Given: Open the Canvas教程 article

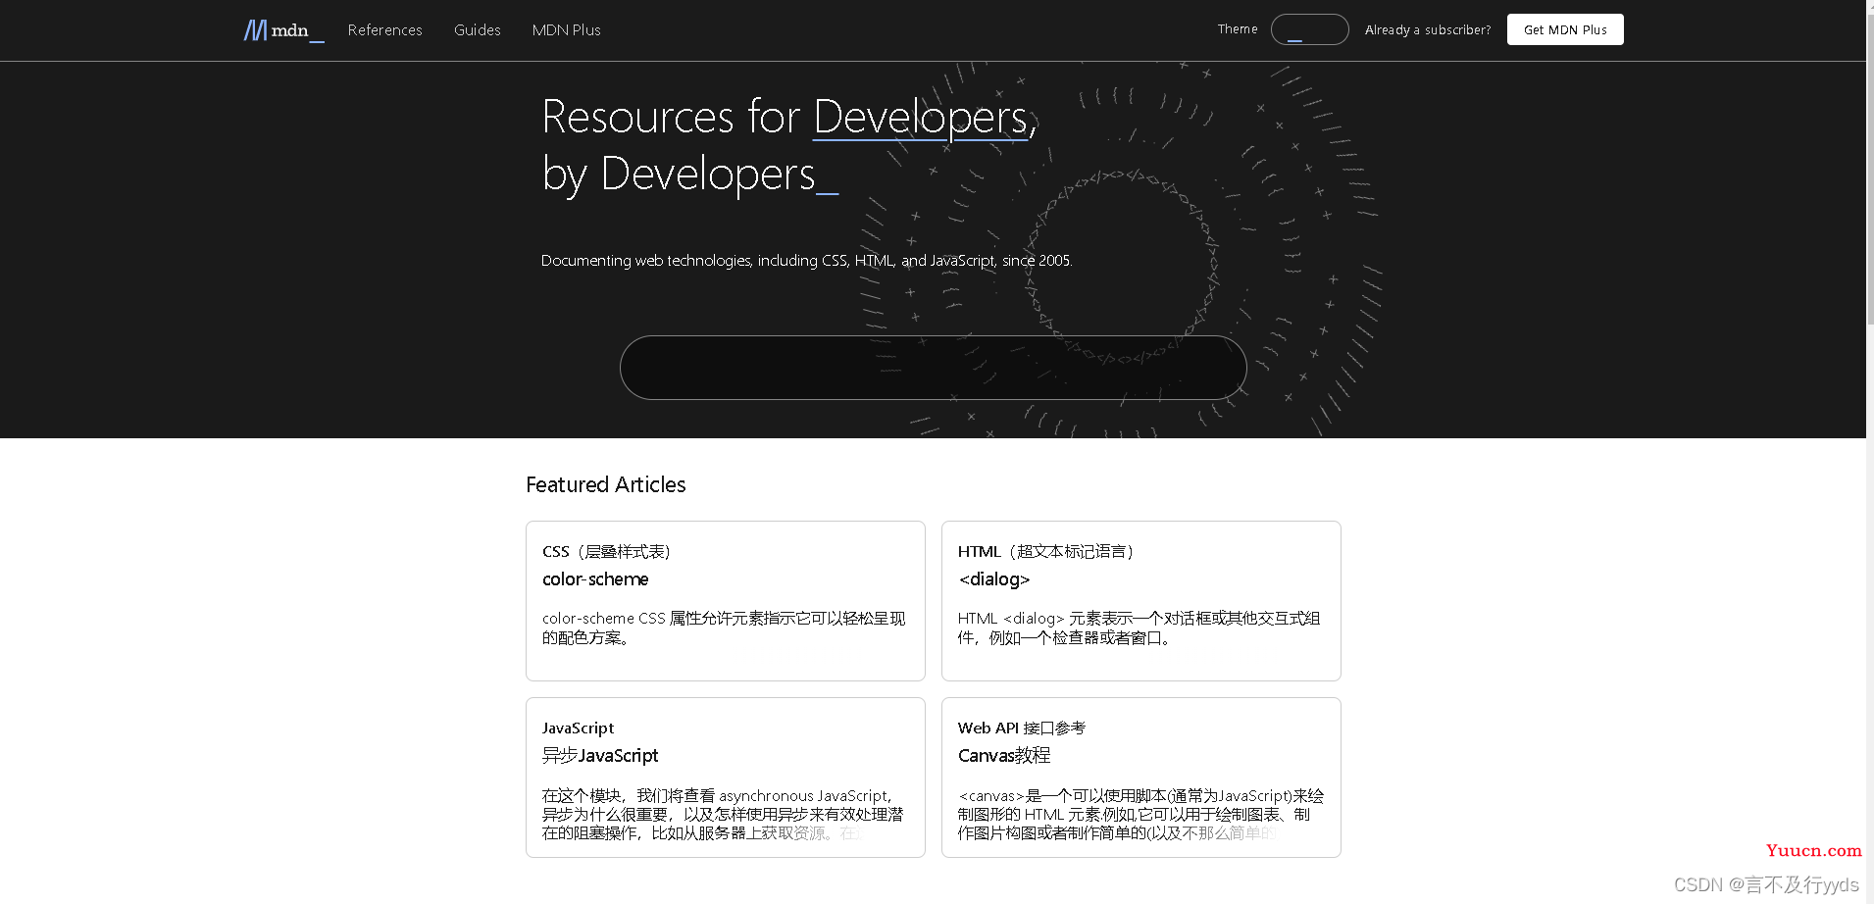Looking at the screenshot, I should (1004, 756).
